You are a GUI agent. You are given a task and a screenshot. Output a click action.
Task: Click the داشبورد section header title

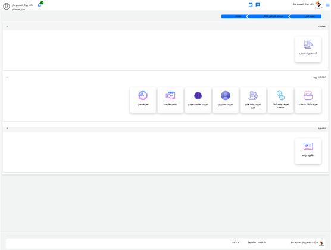coord(321,128)
